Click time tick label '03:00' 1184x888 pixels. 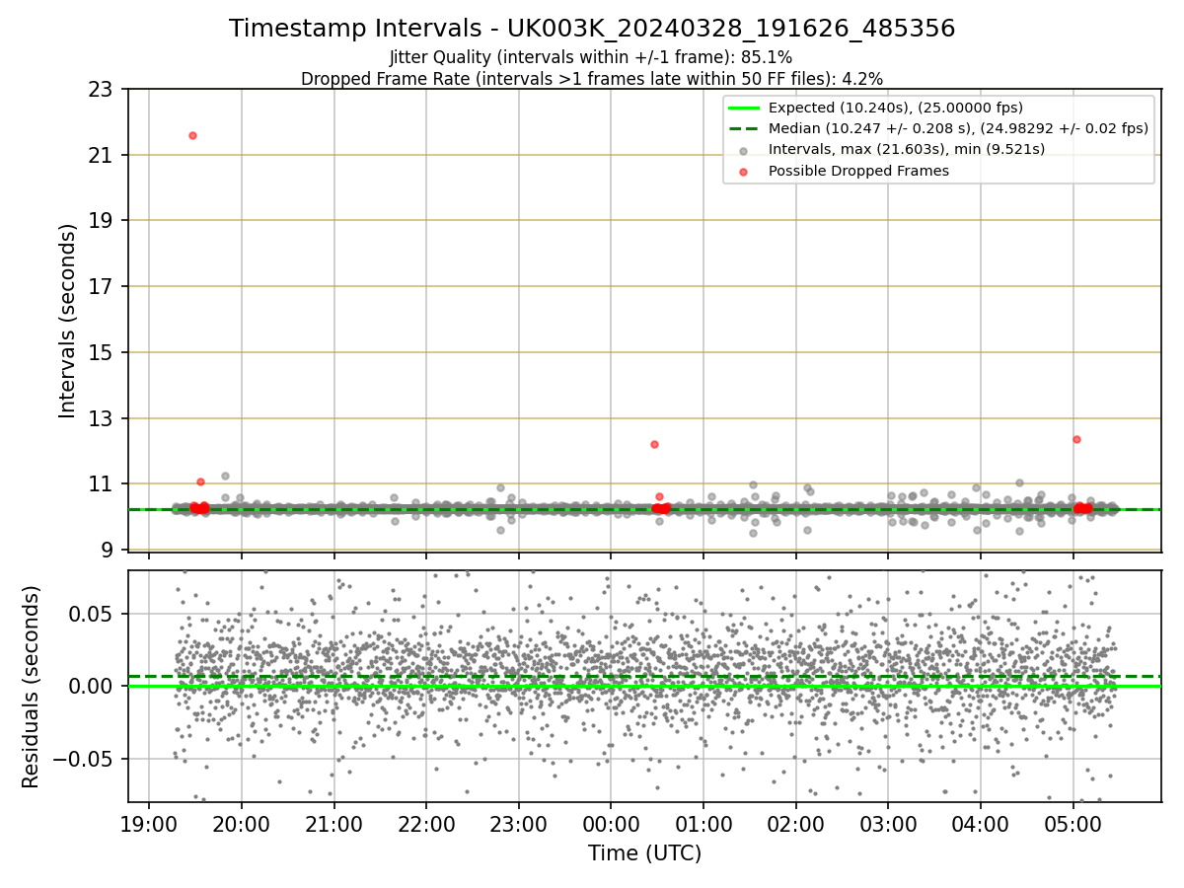[x=888, y=825]
